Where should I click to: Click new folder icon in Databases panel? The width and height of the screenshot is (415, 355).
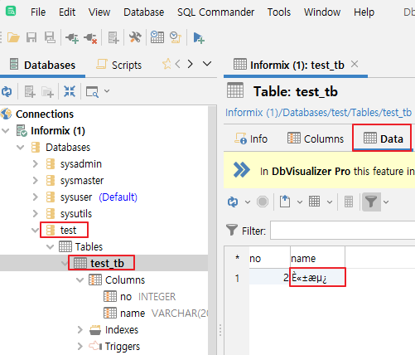(47, 92)
